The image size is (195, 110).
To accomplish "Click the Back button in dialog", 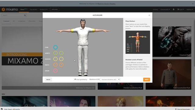I will point(48,79).
